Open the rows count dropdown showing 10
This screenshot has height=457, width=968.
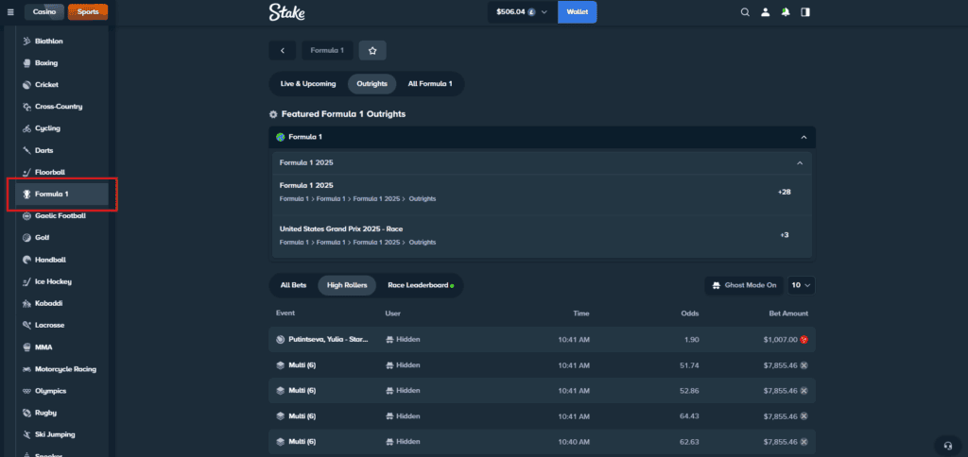(x=802, y=285)
